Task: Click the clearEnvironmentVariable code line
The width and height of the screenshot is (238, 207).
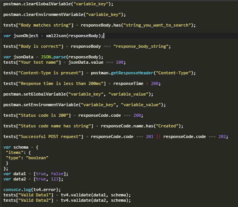Action: tap(64, 14)
